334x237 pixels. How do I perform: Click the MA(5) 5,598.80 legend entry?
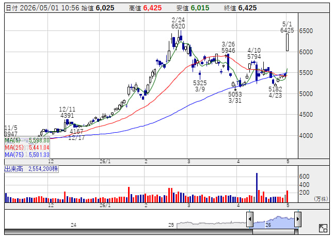(x=27, y=140)
